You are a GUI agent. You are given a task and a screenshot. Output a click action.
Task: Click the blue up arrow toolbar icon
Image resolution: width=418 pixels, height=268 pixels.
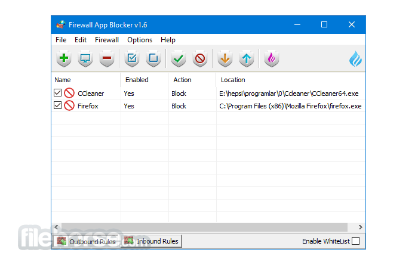tap(247, 58)
